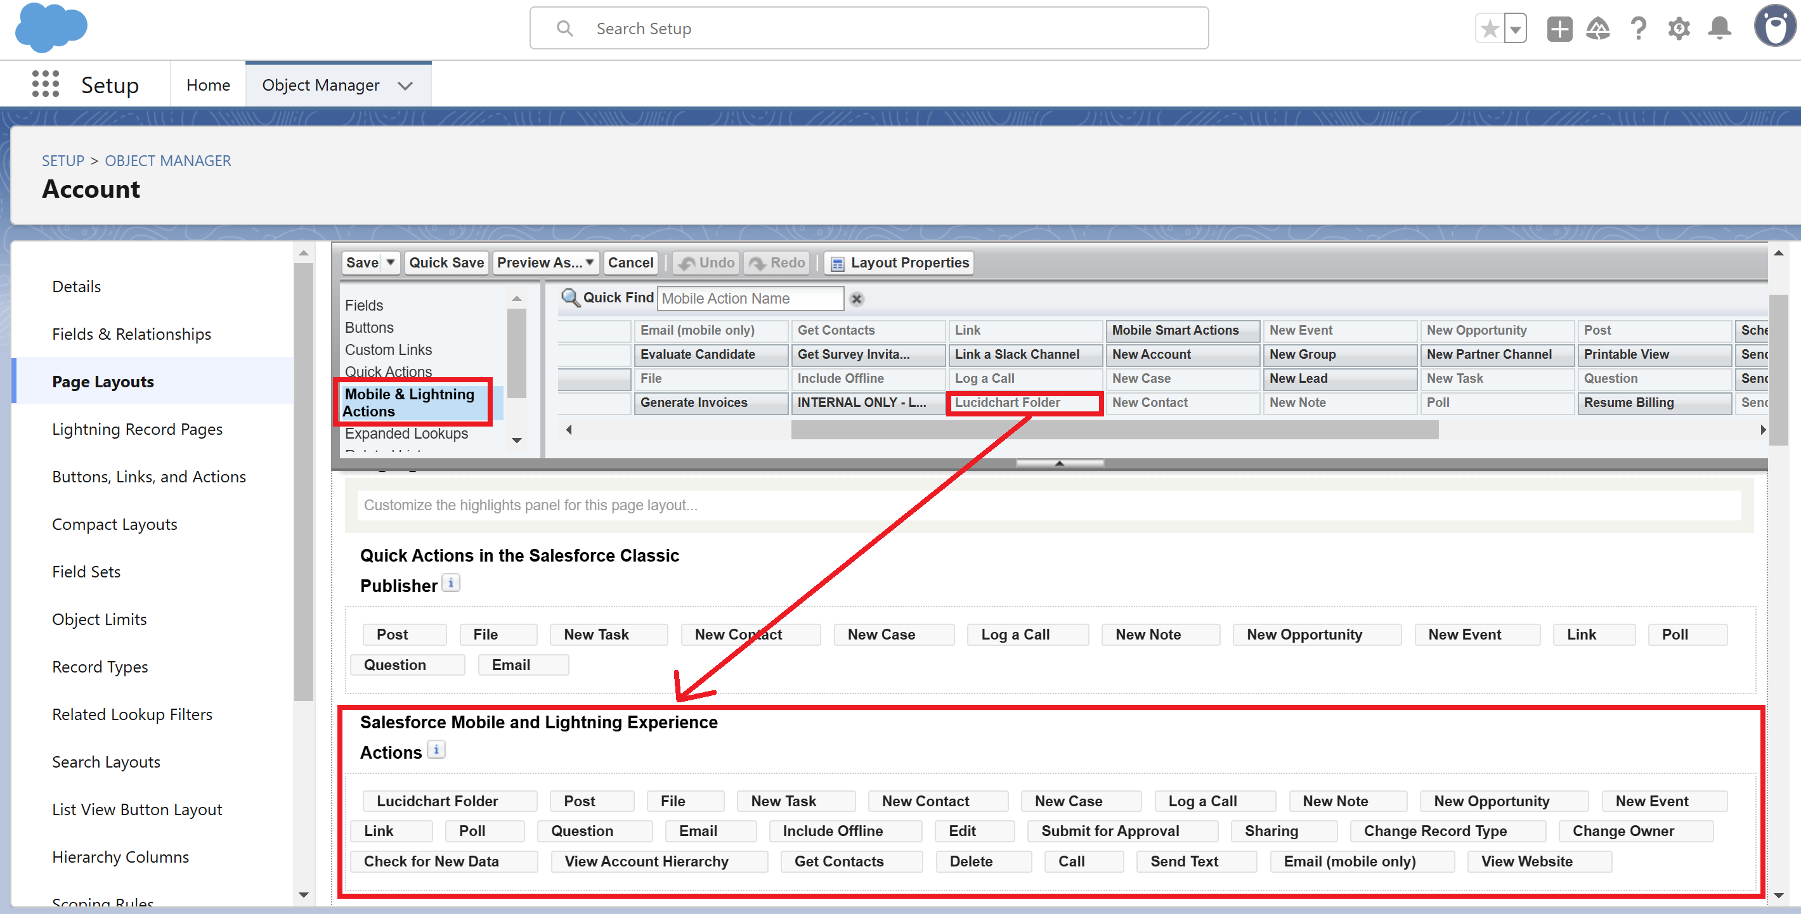Open the Preview As dropdown
Image resolution: width=1801 pixels, height=914 pixels.
coord(546,263)
